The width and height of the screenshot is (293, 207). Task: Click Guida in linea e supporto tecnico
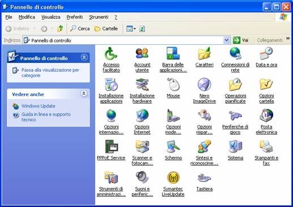[x=46, y=117]
